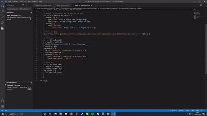This screenshot has height=116, width=207.
Task: Open the Search view in the activity bar
Action: pos(3,12)
